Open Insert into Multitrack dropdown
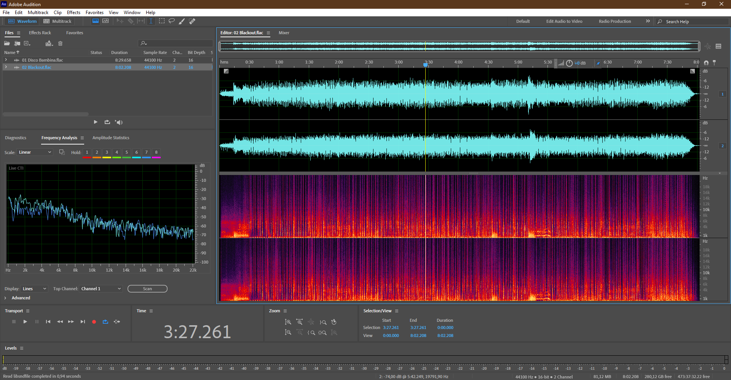This screenshot has width=731, height=380. coord(49,43)
